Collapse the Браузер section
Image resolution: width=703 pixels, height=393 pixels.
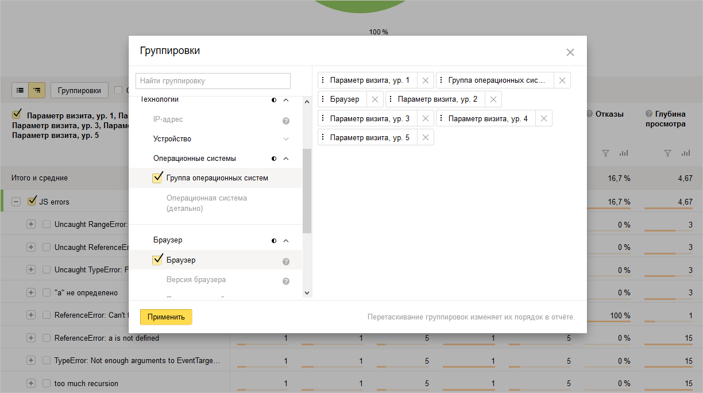point(286,241)
